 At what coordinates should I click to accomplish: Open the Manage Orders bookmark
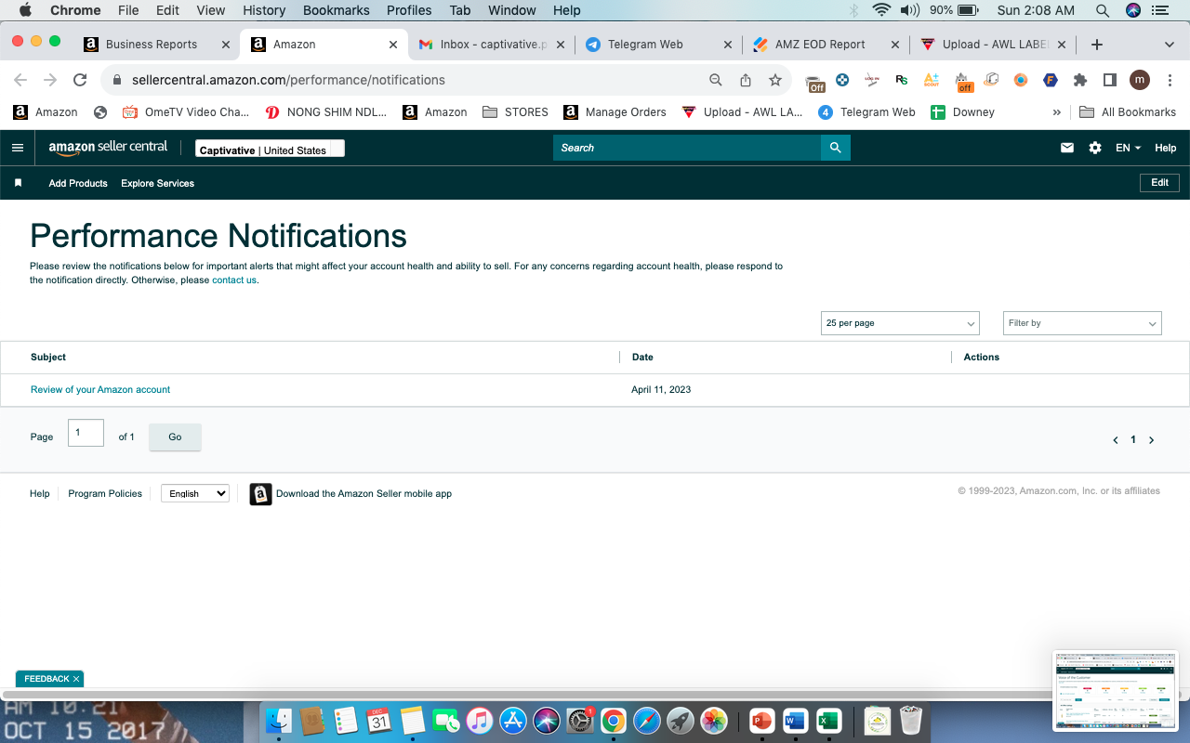(615, 112)
